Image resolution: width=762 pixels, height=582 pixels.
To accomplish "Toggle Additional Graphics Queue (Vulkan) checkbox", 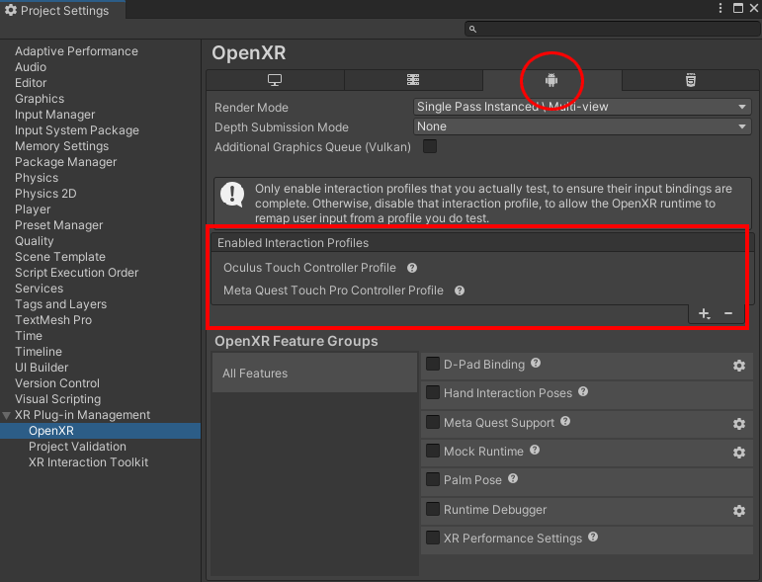I will 430,146.
